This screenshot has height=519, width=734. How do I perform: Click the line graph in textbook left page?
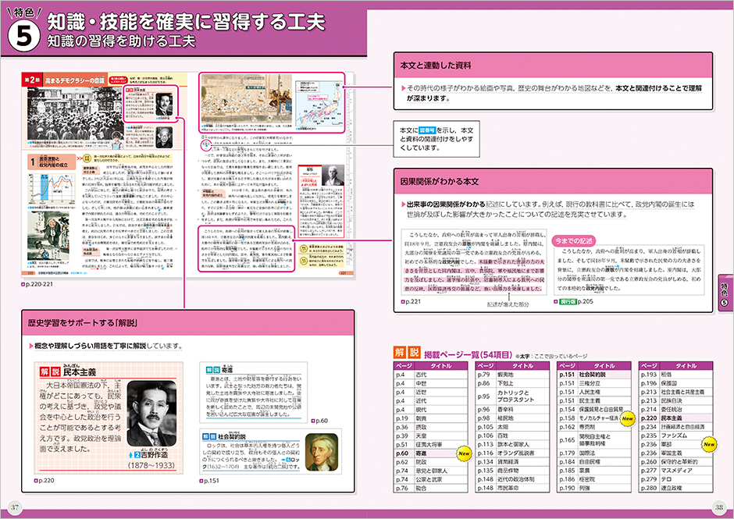[x=52, y=187]
